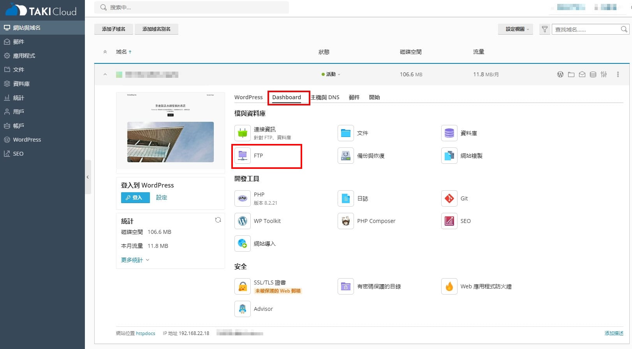Viewport: 632px width, 349px height.
Task: Open 網站導入 website import icon
Action: (243, 244)
